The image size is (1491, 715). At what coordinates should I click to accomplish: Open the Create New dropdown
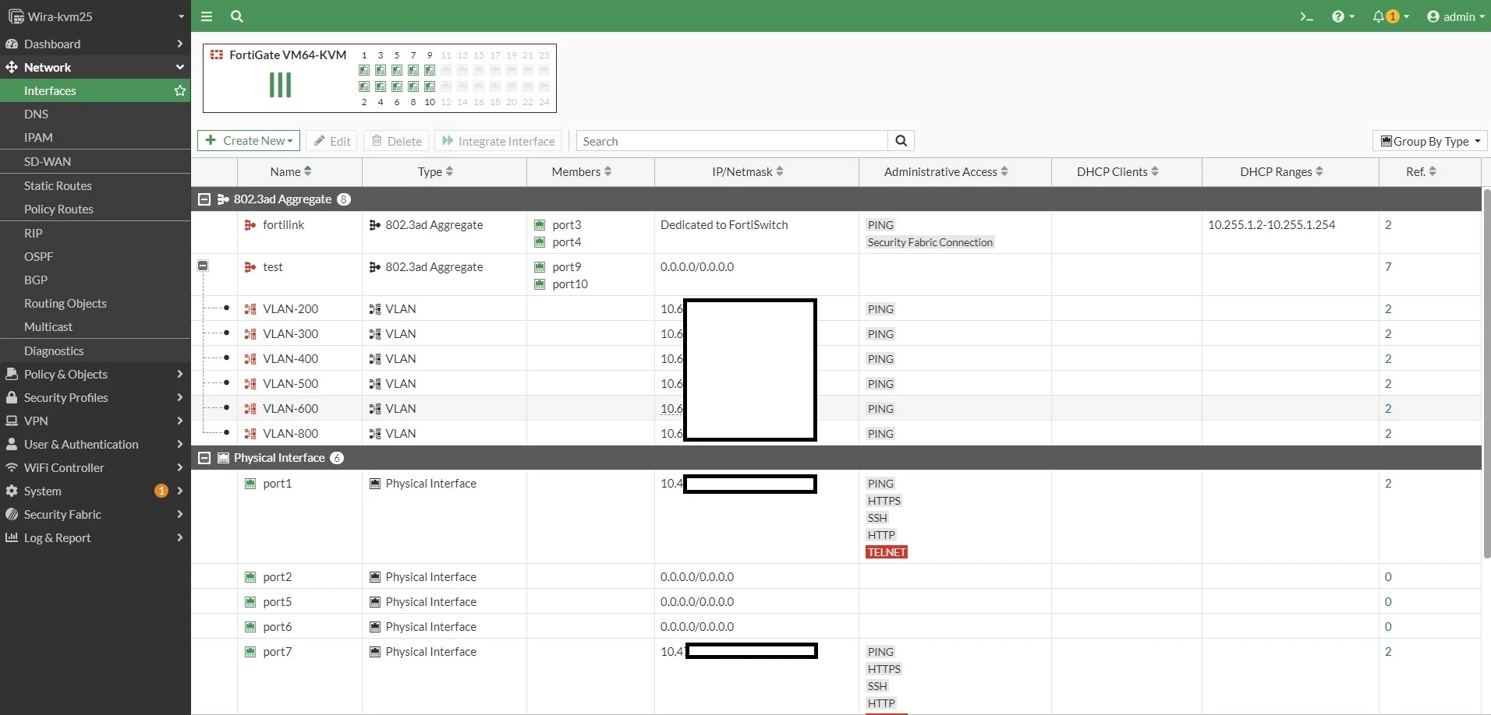[250, 141]
